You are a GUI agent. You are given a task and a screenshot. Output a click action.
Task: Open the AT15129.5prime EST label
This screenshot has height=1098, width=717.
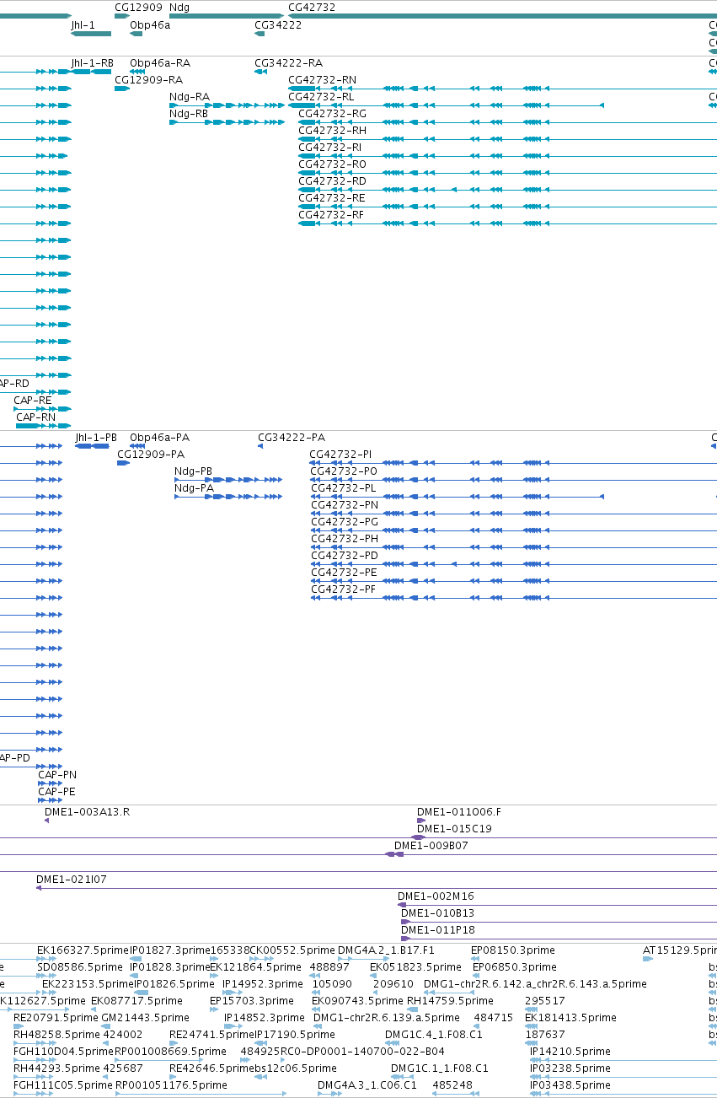coord(680,950)
